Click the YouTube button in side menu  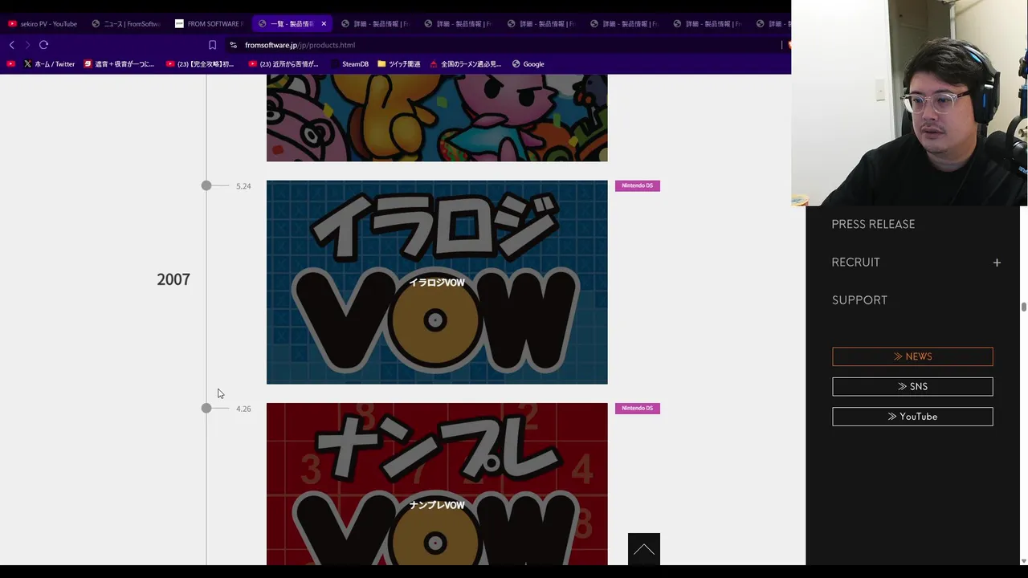[x=912, y=417]
